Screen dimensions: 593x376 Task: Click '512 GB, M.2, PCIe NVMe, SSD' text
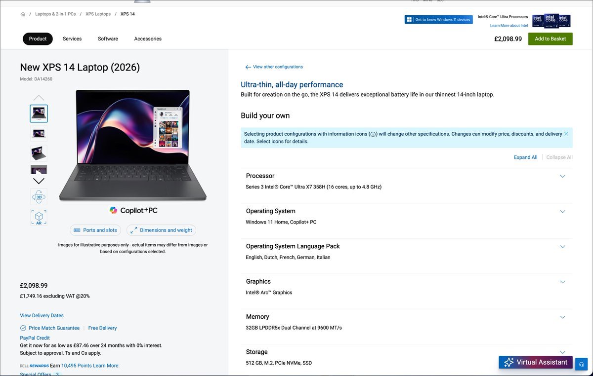(279, 363)
